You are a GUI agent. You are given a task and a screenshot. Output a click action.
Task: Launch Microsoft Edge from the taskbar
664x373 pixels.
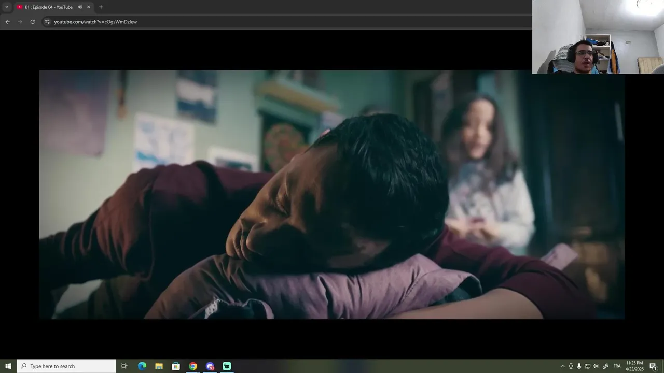142,366
